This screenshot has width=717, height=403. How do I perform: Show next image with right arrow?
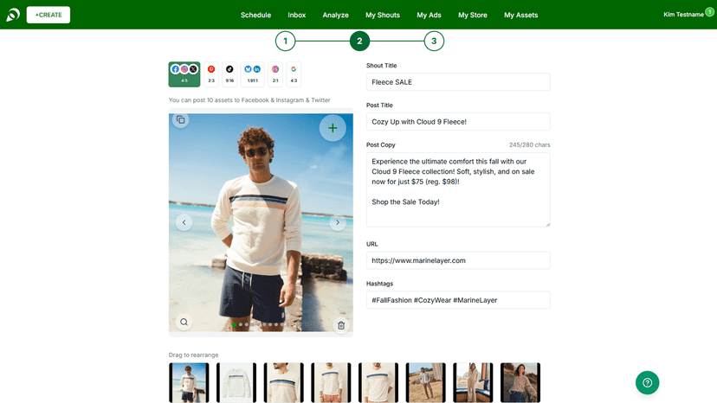pyautogui.click(x=338, y=222)
